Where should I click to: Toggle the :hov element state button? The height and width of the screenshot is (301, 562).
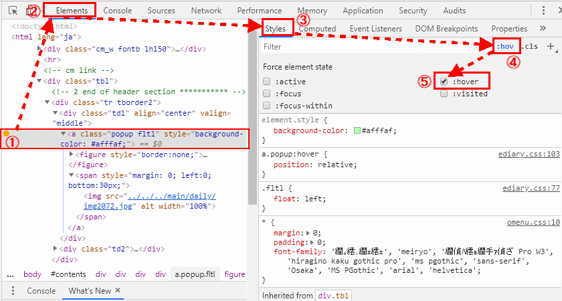coord(504,46)
